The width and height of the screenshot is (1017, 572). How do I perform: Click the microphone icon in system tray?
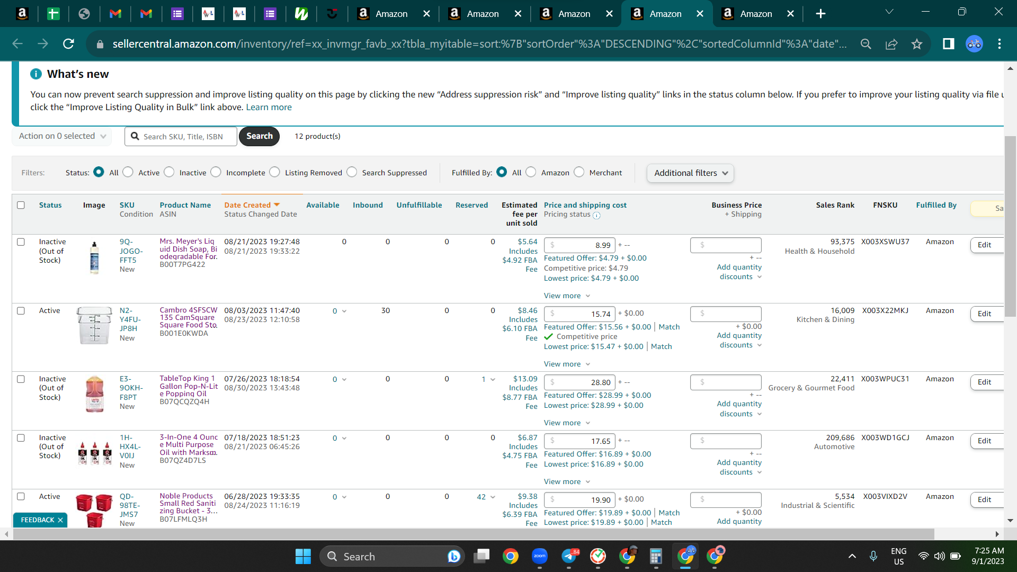(873, 556)
